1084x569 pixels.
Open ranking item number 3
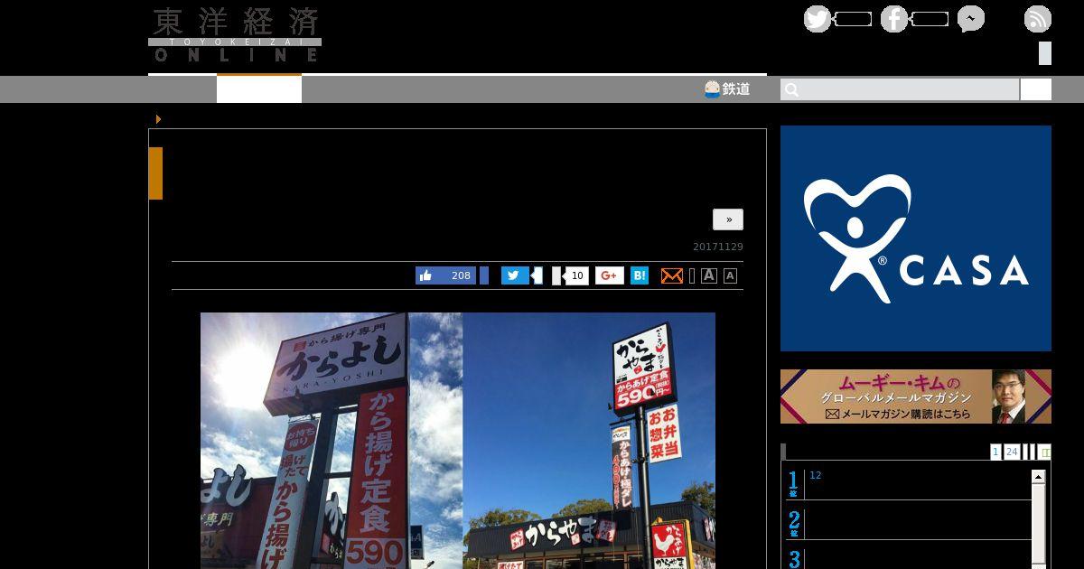point(908,558)
